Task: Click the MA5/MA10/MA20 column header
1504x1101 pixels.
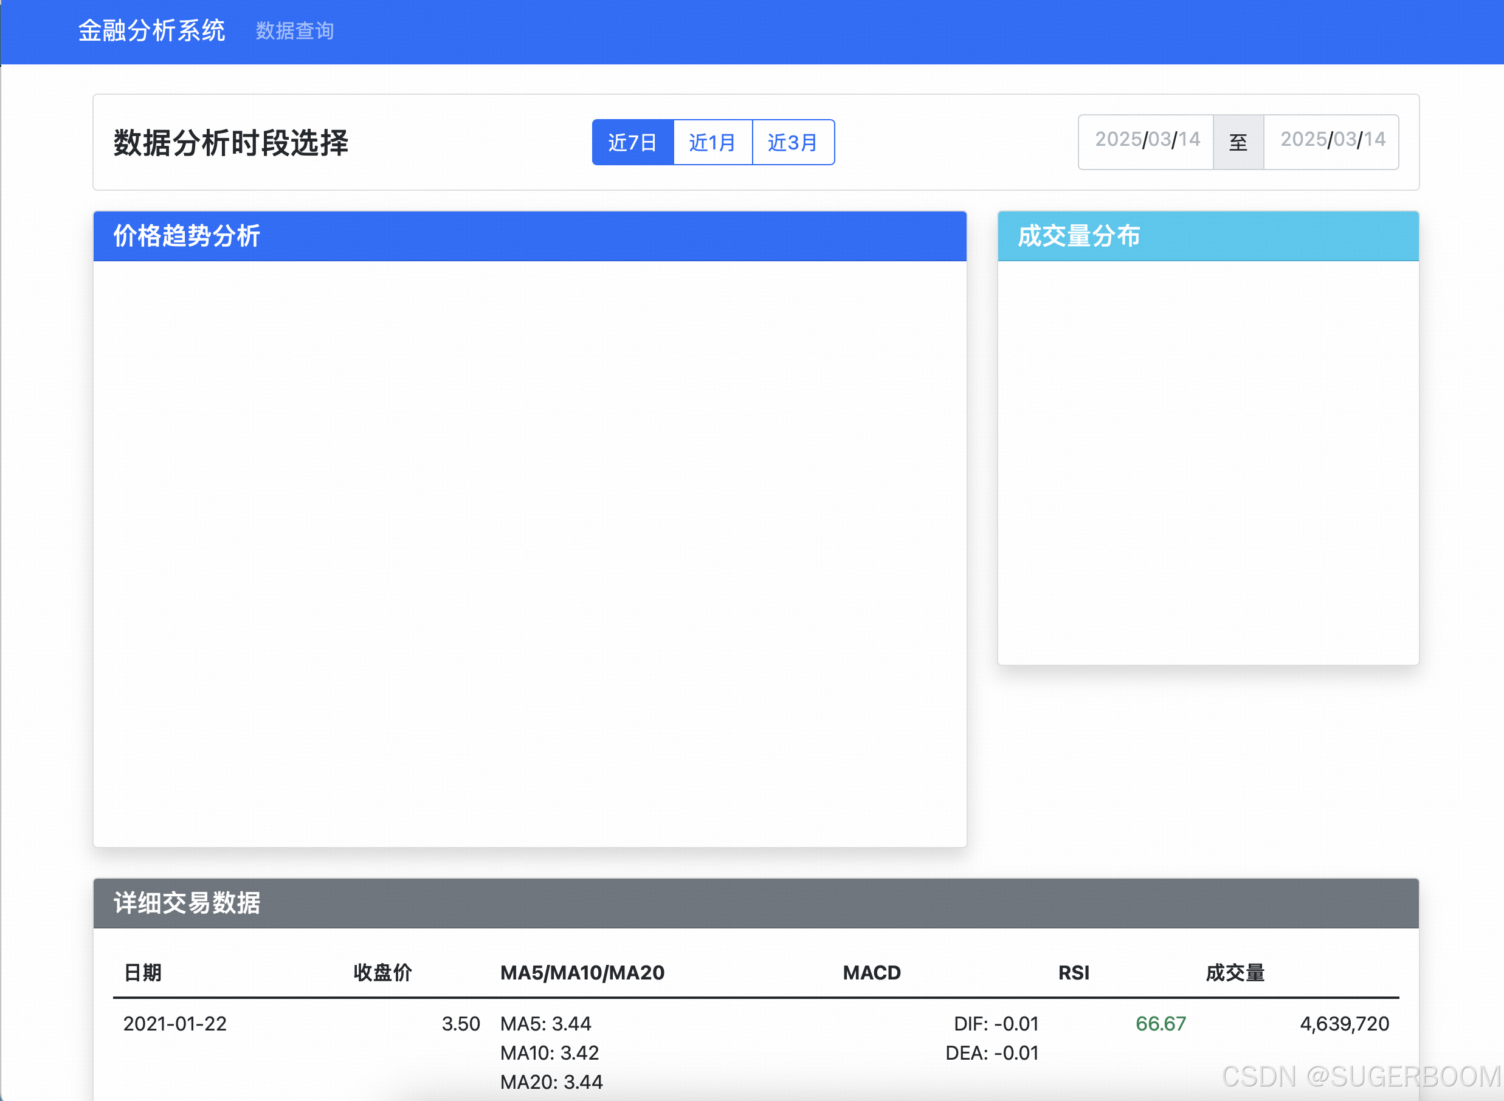Action: [x=582, y=972]
